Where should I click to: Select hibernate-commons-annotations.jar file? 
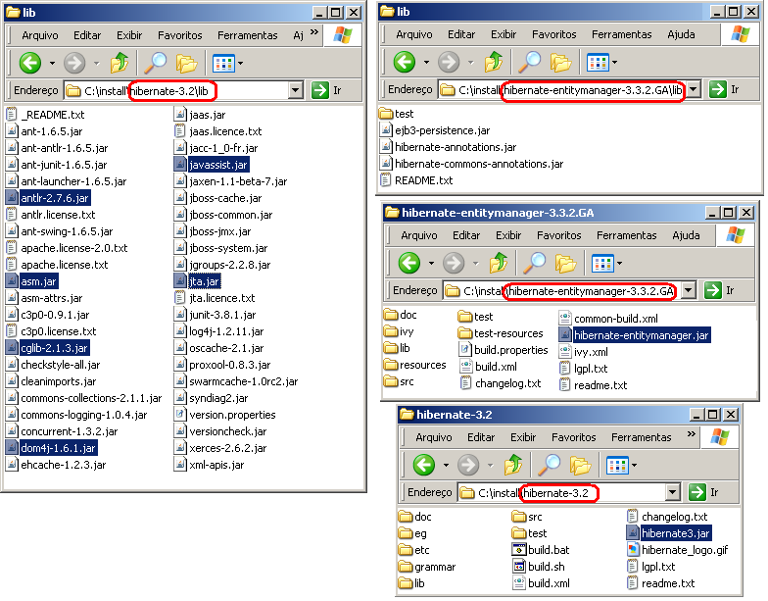coord(472,163)
